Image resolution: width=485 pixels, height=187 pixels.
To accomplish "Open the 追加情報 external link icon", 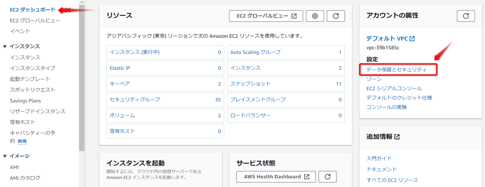I will (397, 137).
